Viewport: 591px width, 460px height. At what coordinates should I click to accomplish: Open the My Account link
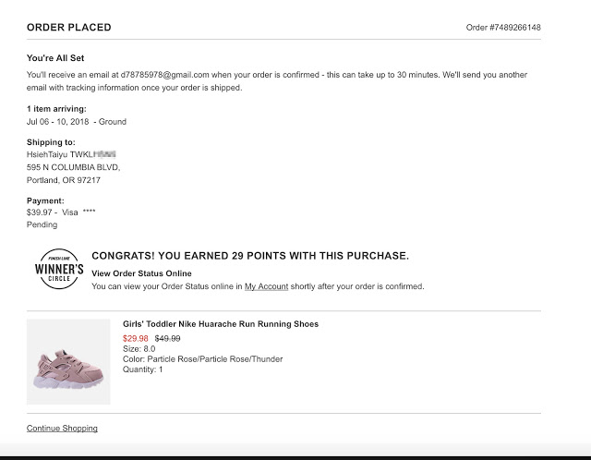[x=267, y=286]
